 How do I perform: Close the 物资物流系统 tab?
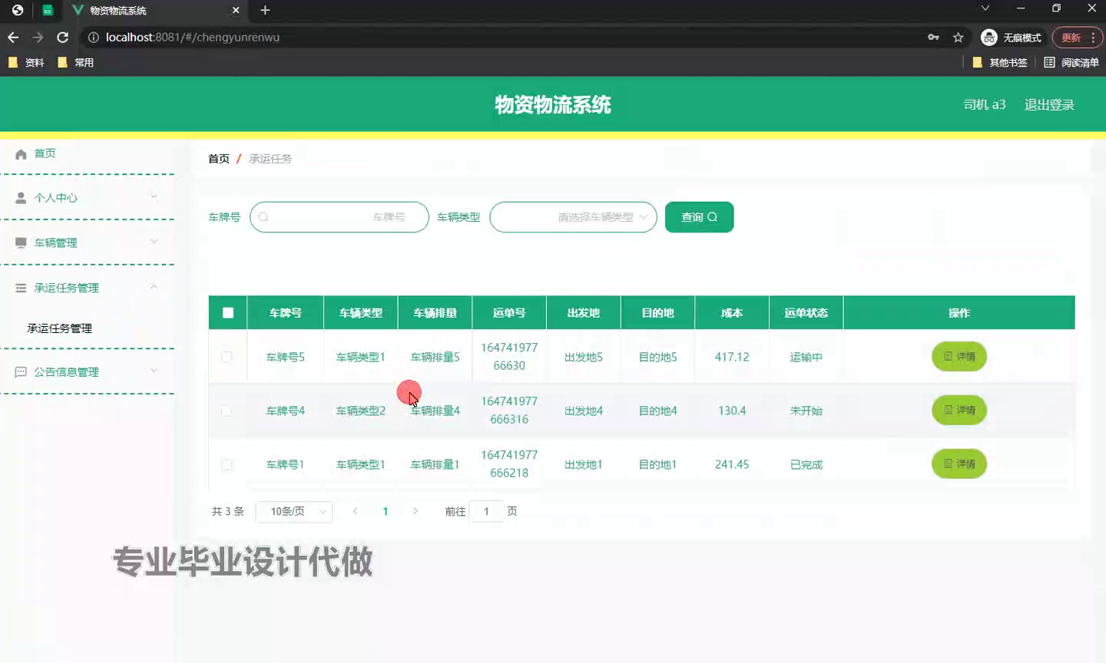[x=236, y=10]
